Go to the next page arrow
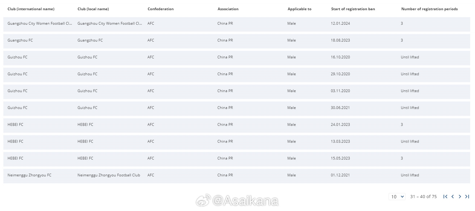 tap(460, 197)
